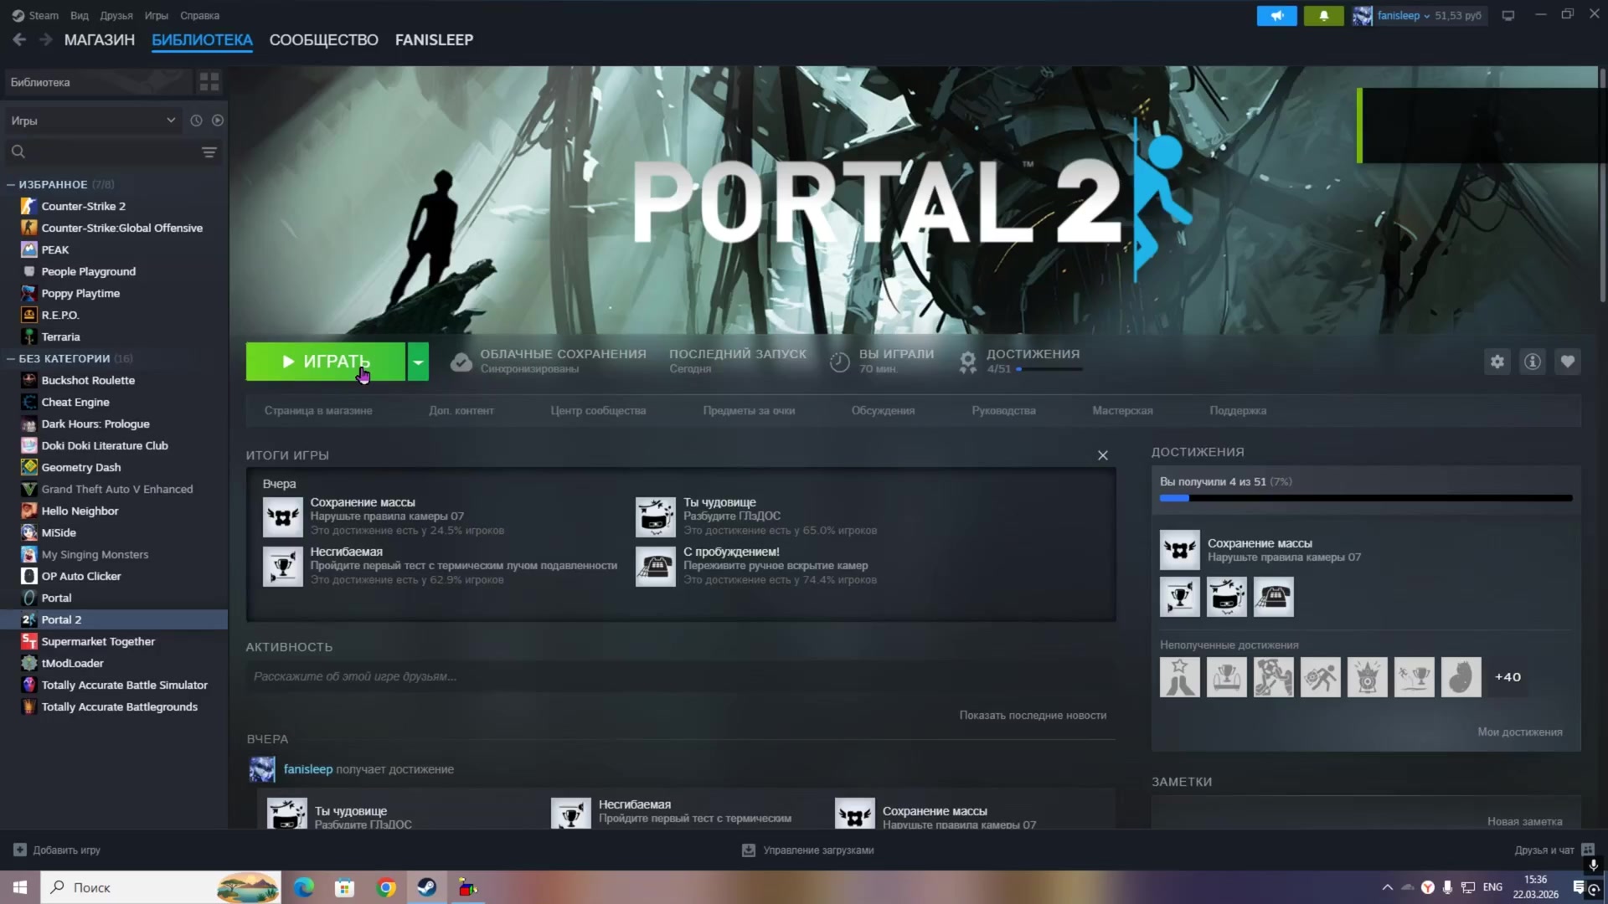Image resolution: width=1608 pixels, height=904 pixels.
Task: Open the +40 unearned achievements tile
Action: coord(1507,677)
